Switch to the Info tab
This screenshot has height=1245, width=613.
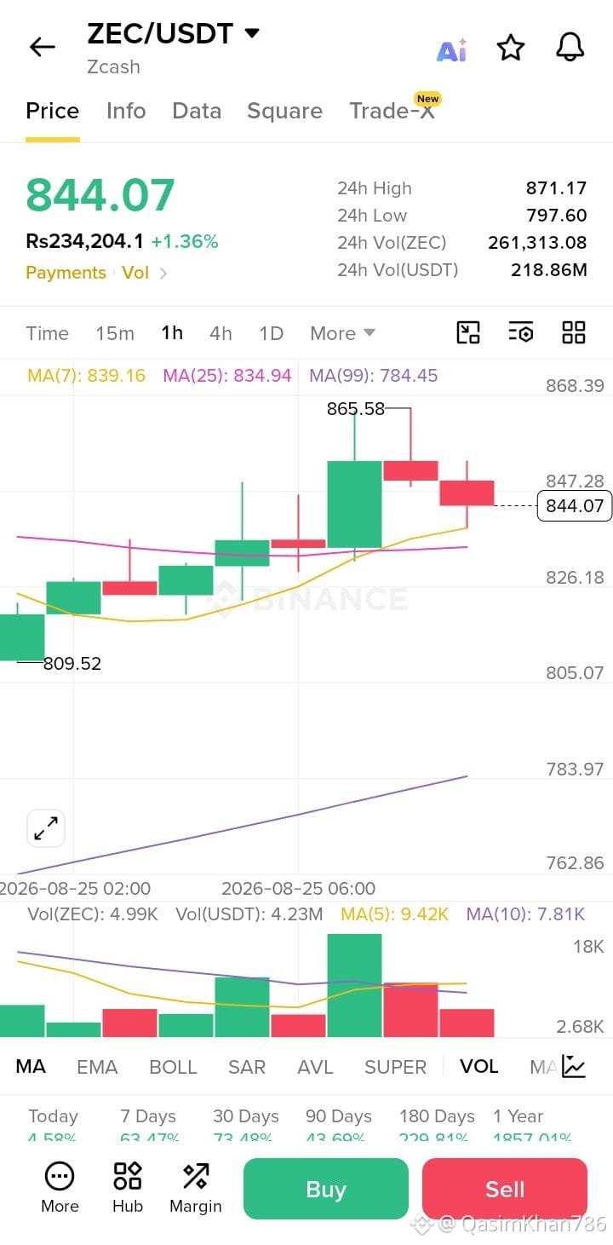click(126, 111)
